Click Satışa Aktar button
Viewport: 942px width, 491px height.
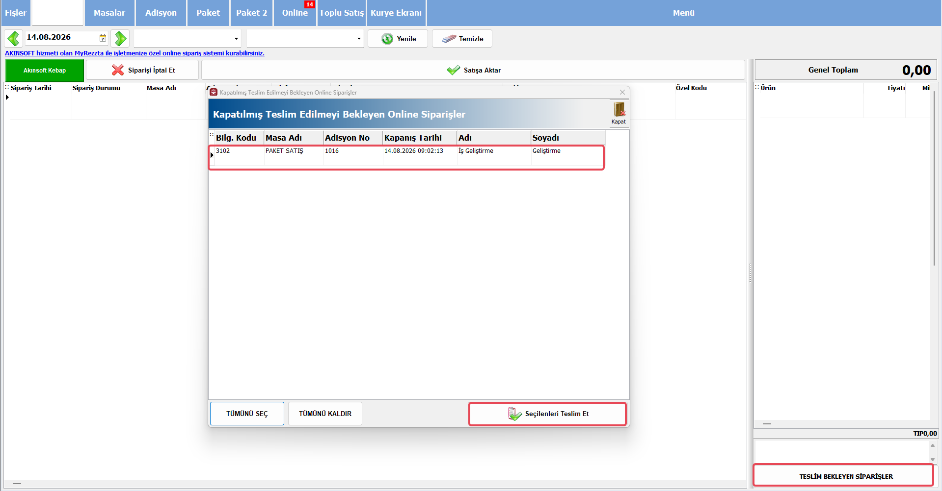pyautogui.click(x=473, y=70)
